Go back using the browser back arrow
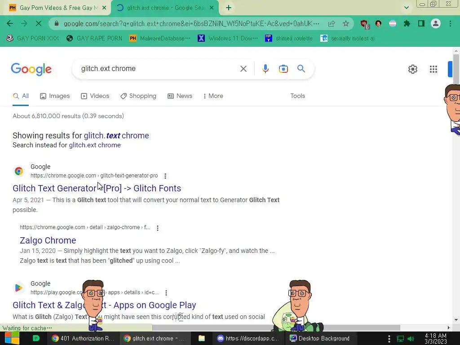 (10, 23)
